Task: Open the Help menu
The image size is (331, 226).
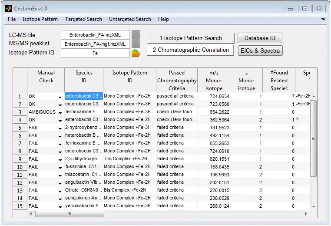Action: (163, 19)
